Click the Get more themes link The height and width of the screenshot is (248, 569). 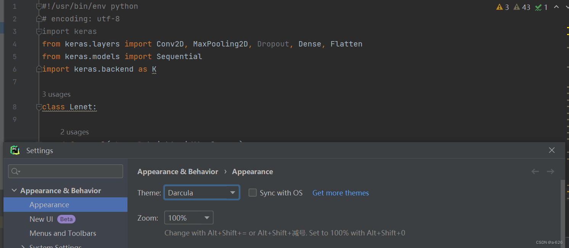(x=340, y=193)
